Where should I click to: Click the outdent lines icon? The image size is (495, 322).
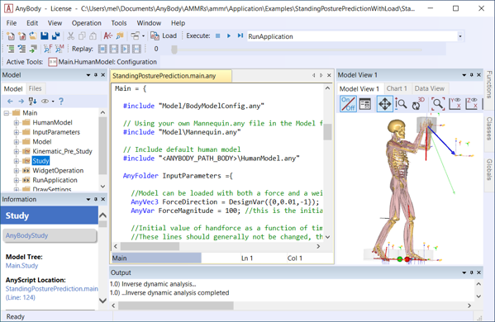click(x=21, y=49)
